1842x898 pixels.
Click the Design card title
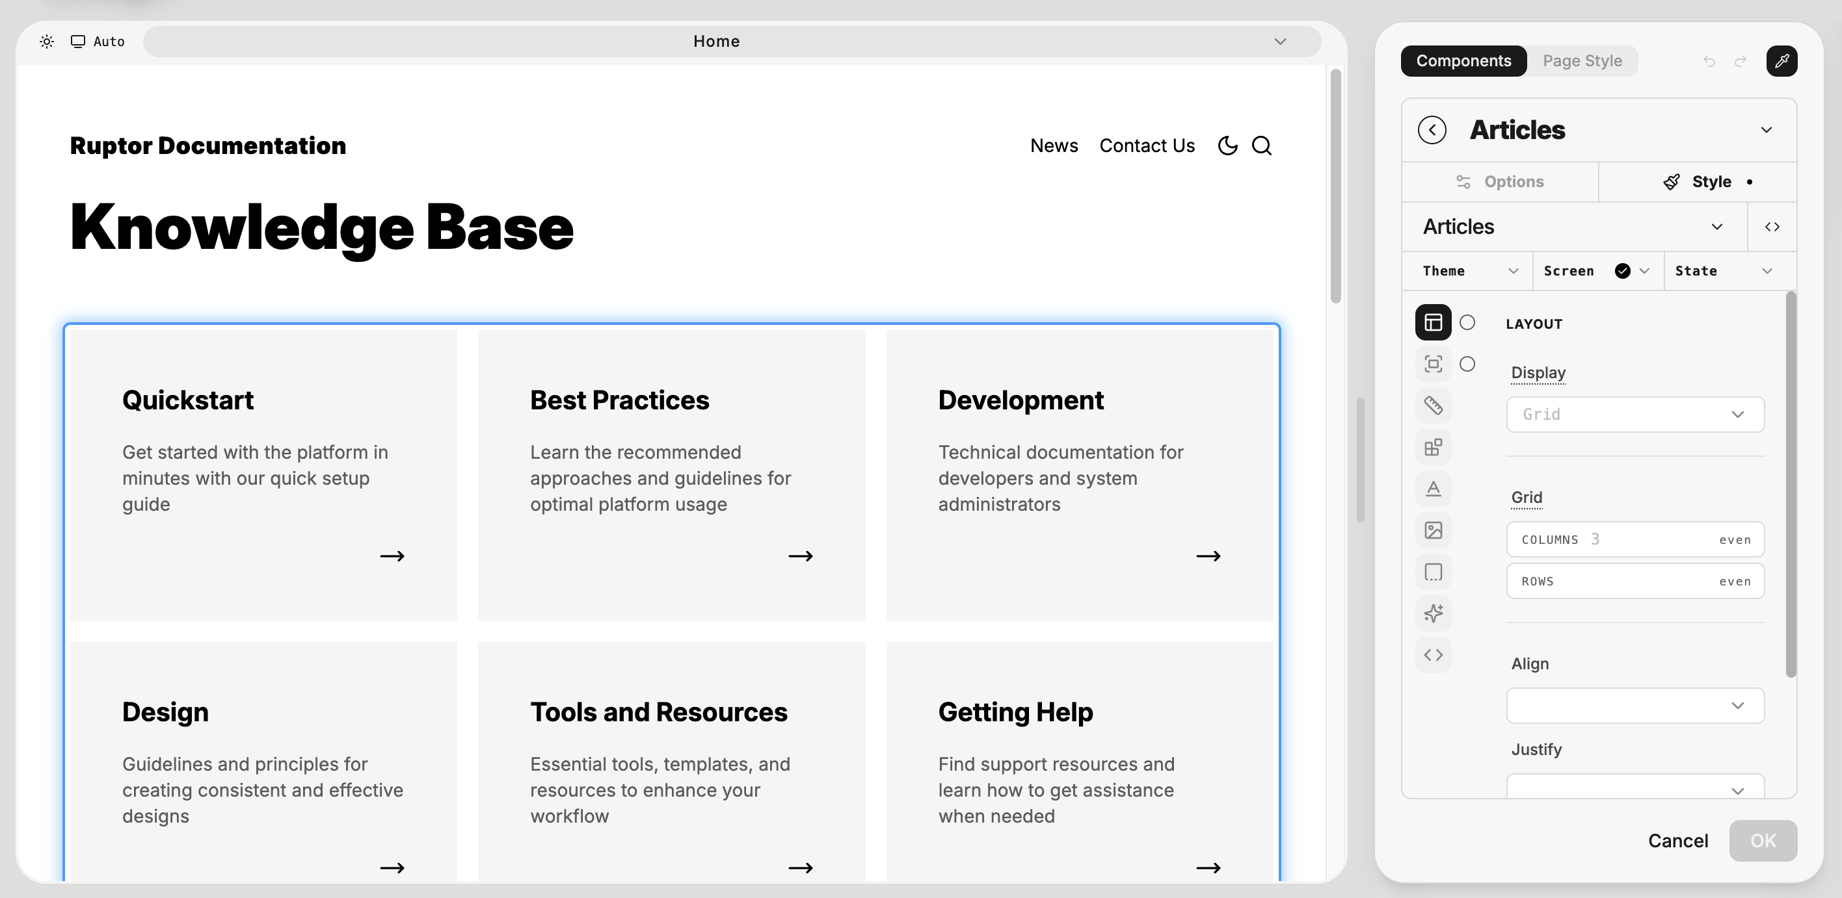pyautogui.click(x=165, y=712)
